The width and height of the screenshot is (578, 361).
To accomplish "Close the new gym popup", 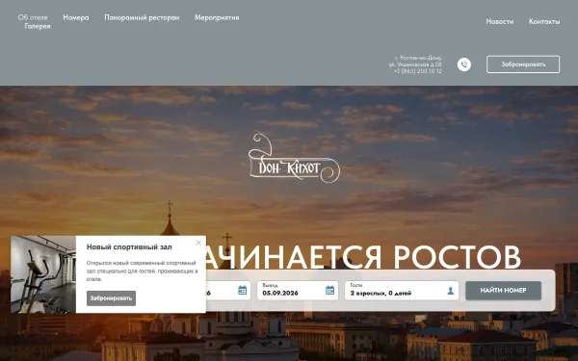I will 198,243.
